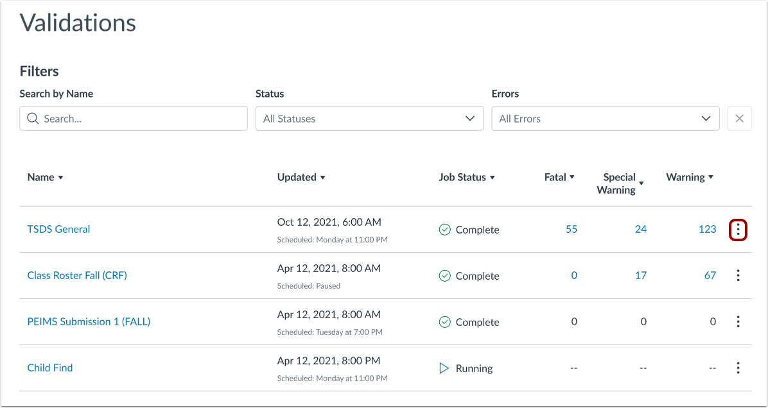Click the Complete status checkmark for TSDS General
The width and height of the screenshot is (768, 408).
[x=444, y=230]
